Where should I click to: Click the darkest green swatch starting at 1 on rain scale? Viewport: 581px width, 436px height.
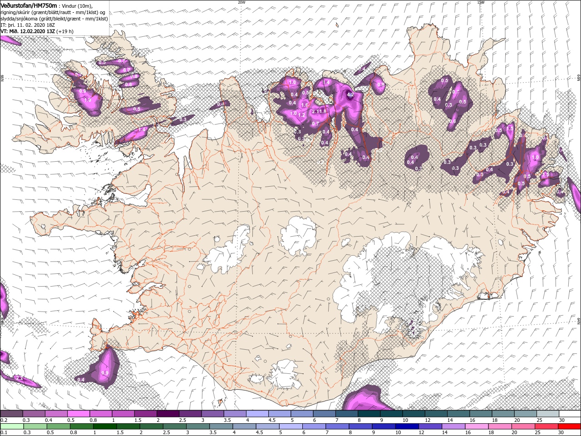click(104, 426)
